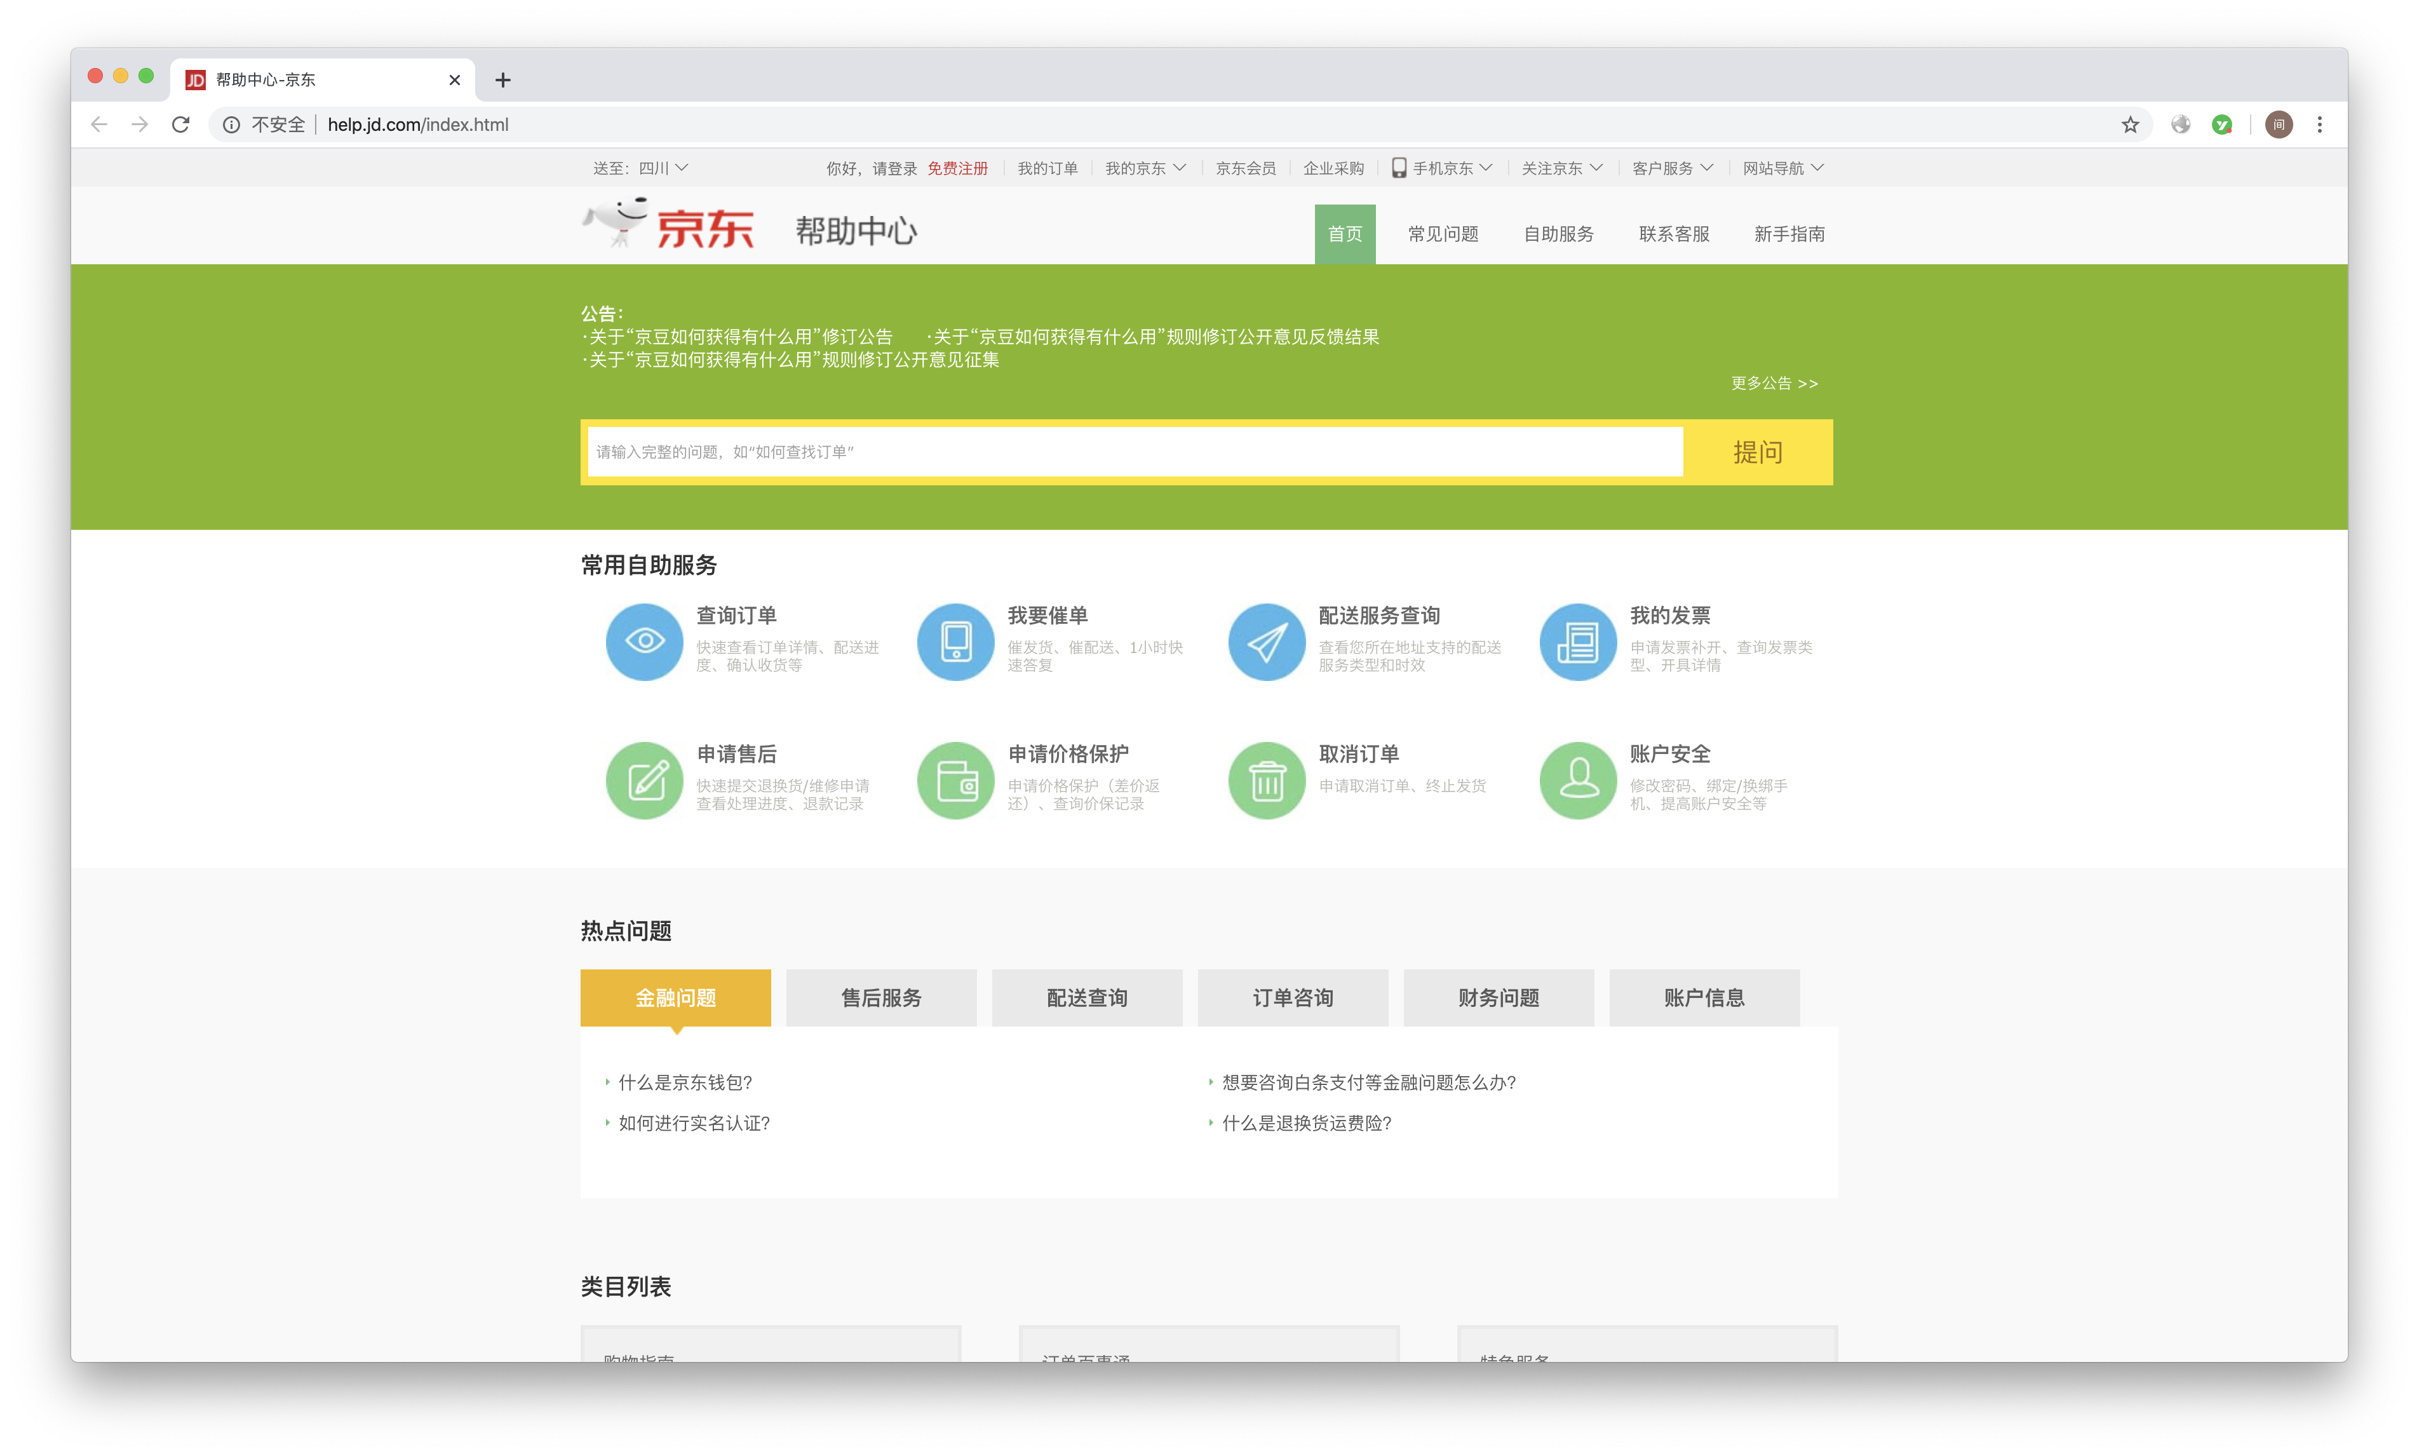Open the 常见问题 navigation tab
The height and width of the screenshot is (1456, 2419).
pyautogui.click(x=1443, y=234)
